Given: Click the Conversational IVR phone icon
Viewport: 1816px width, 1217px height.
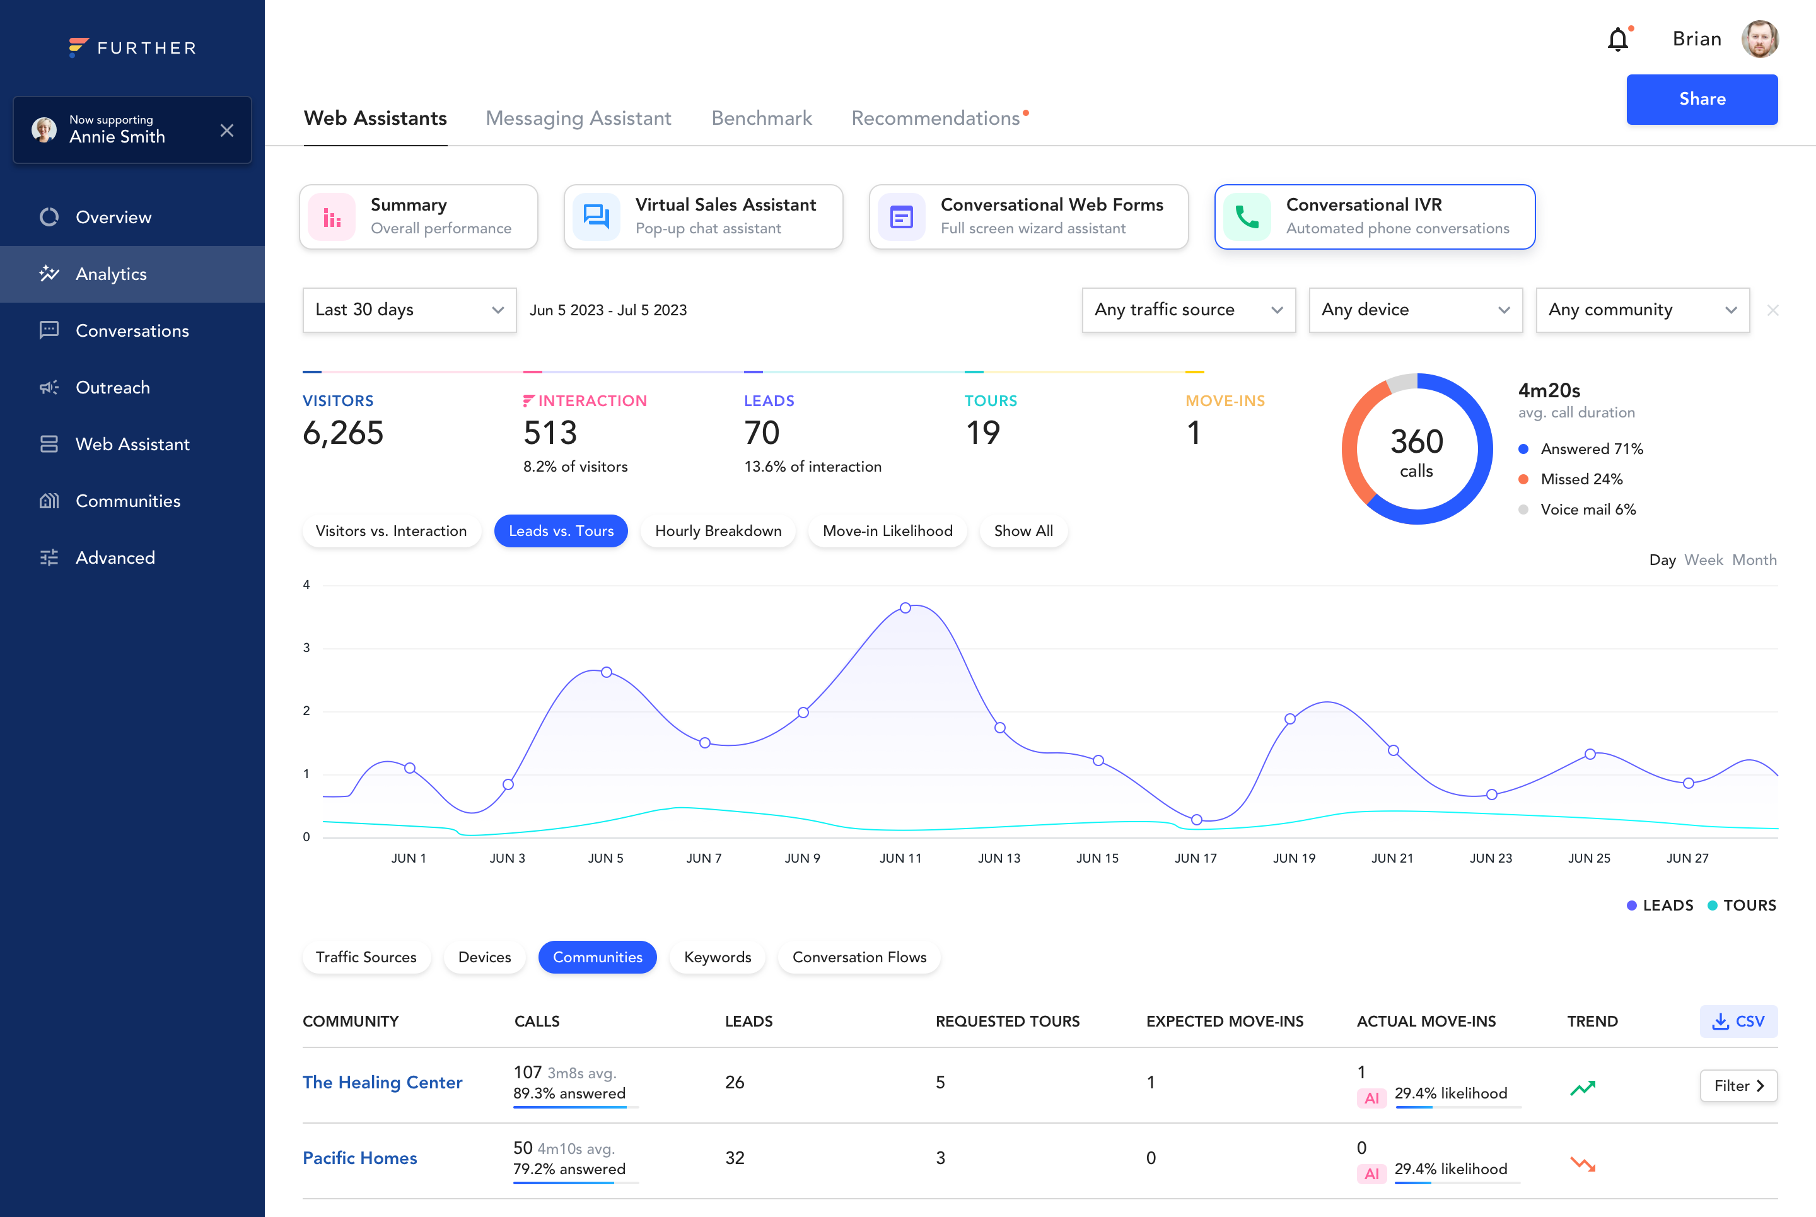Looking at the screenshot, I should pyautogui.click(x=1247, y=216).
